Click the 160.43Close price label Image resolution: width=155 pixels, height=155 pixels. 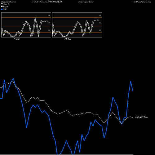pos(142,117)
